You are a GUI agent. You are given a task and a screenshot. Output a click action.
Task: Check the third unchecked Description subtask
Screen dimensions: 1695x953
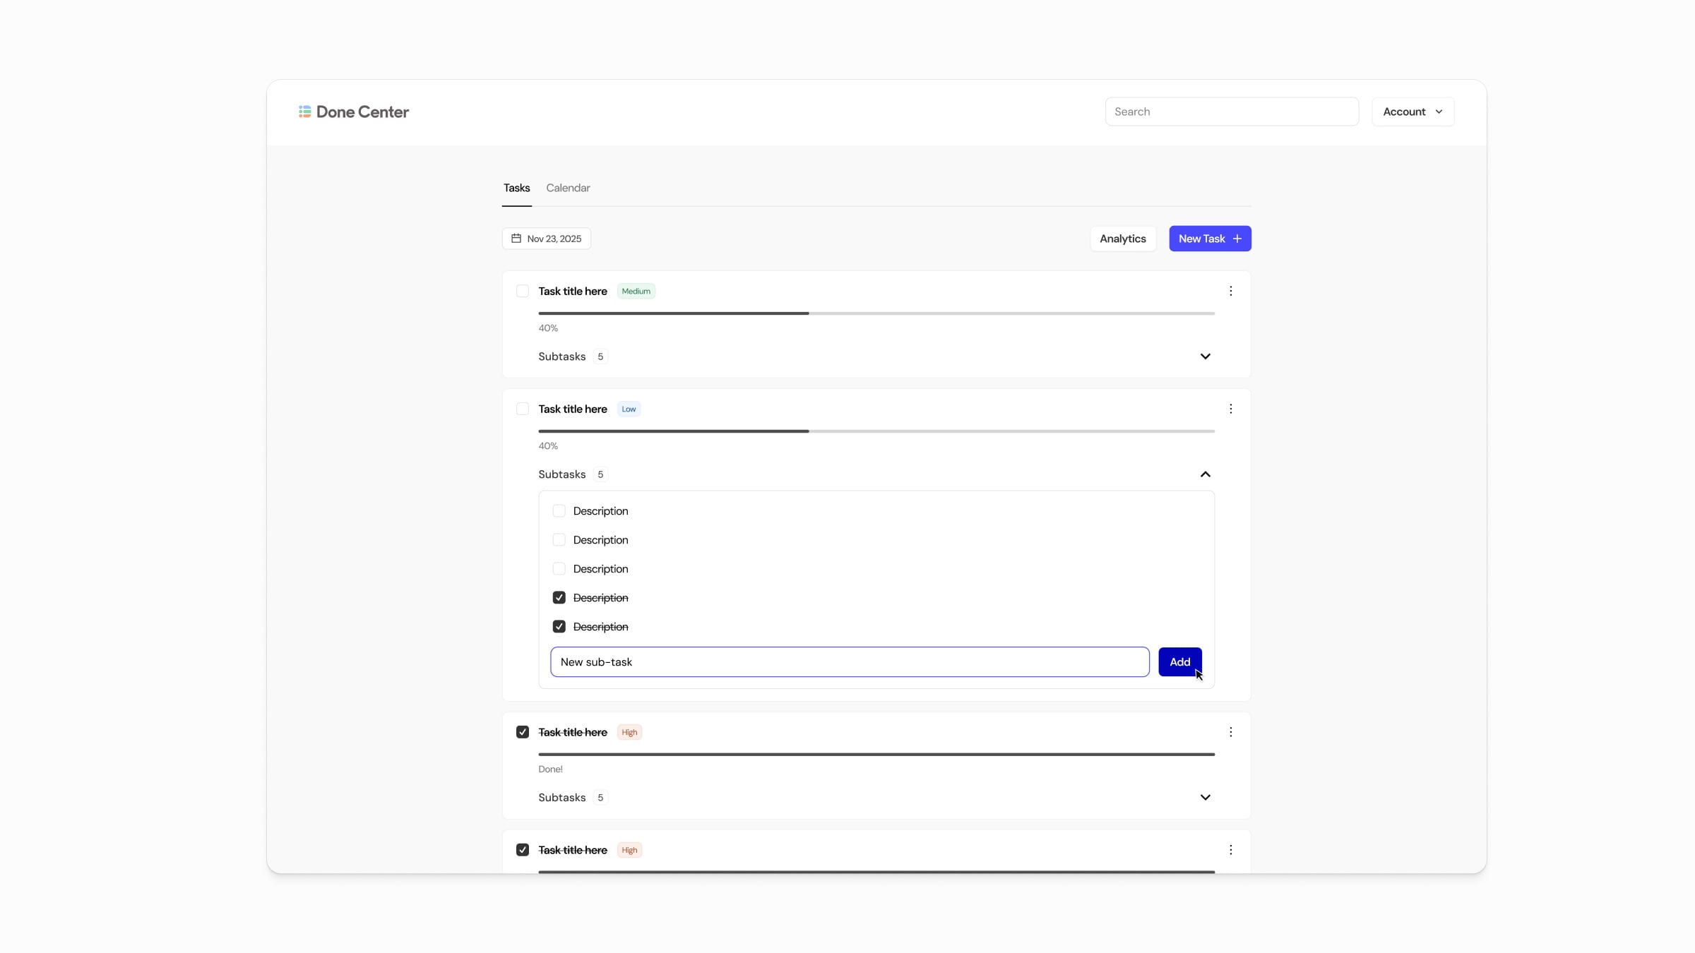pyautogui.click(x=559, y=569)
